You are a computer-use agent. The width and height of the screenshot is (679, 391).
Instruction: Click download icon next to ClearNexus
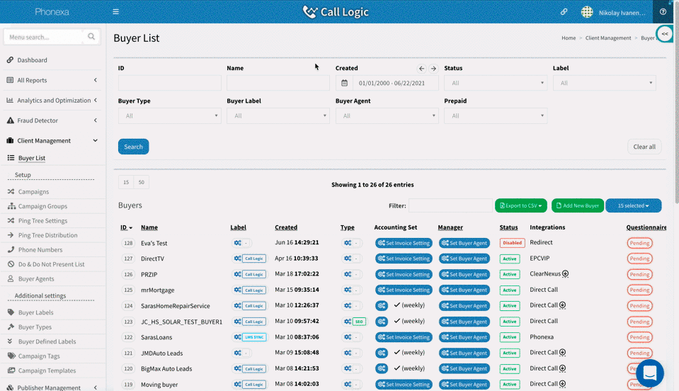click(x=565, y=273)
